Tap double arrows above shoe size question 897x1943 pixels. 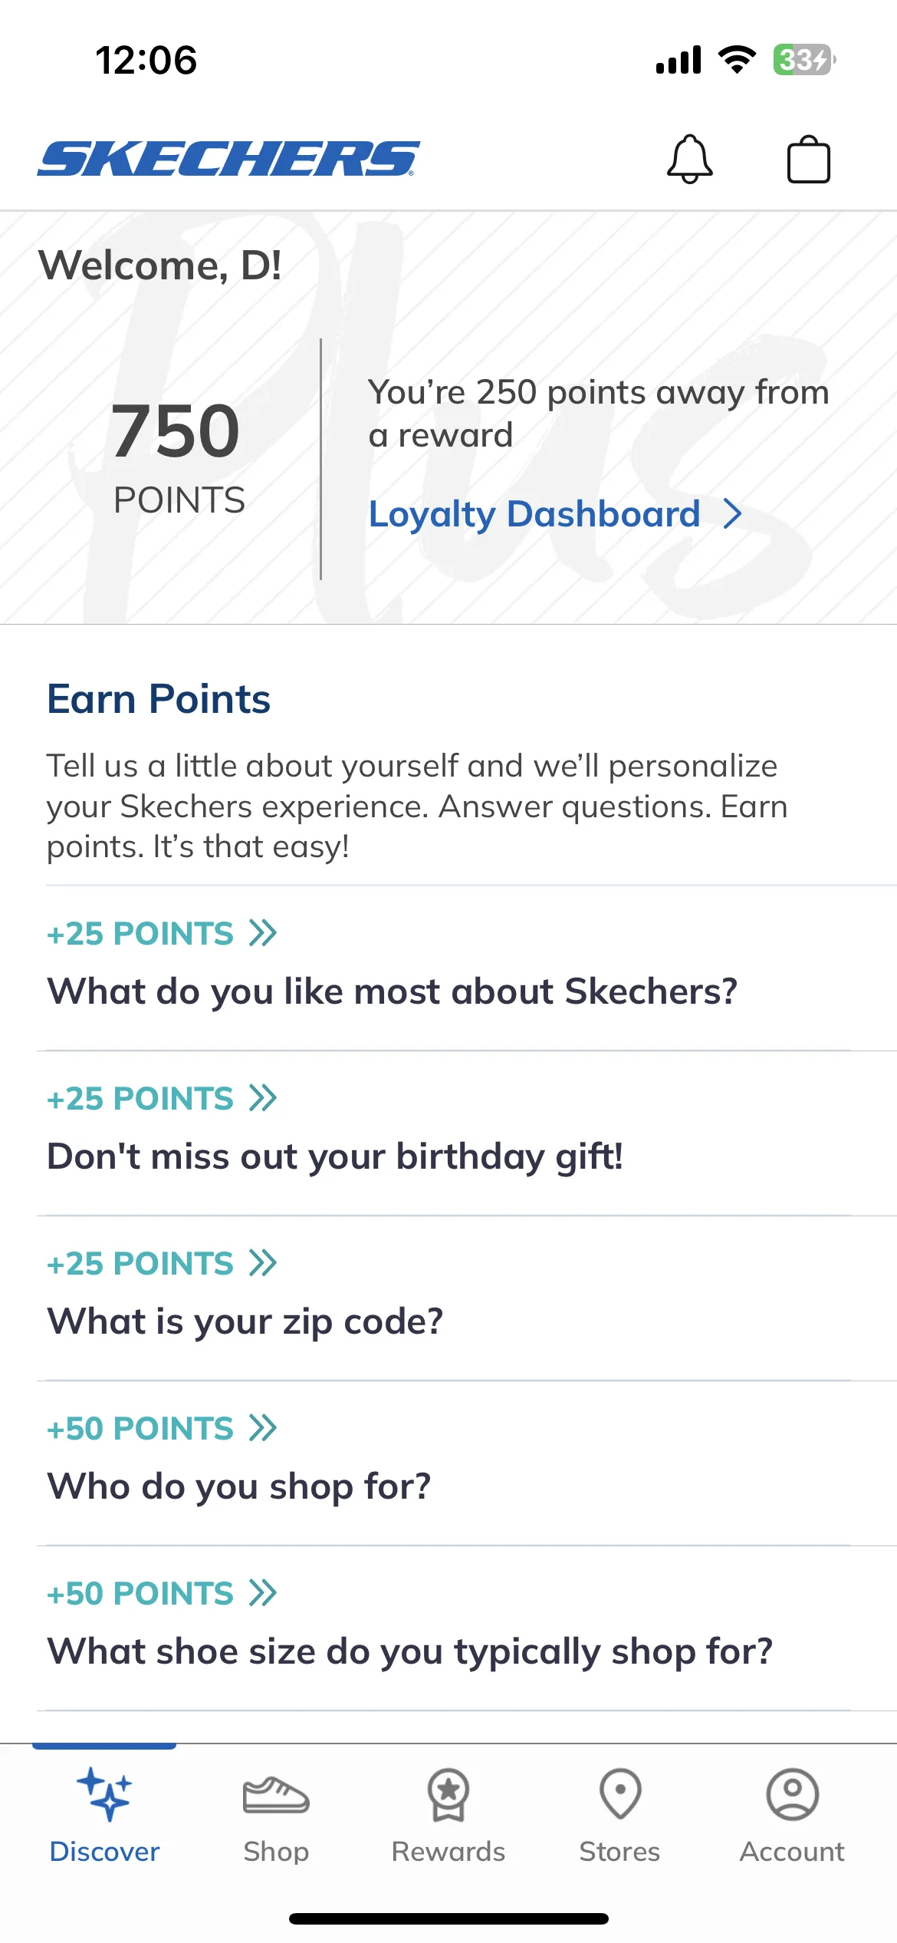(263, 1593)
